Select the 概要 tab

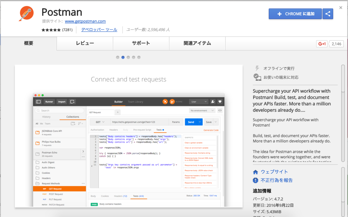[x=29, y=43]
